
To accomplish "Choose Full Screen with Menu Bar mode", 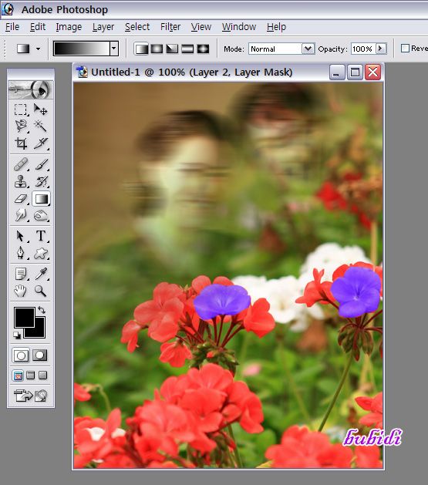I will (30, 376).
